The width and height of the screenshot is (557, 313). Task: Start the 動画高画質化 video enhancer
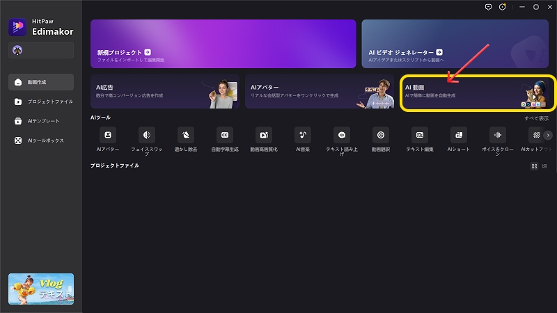264,135
